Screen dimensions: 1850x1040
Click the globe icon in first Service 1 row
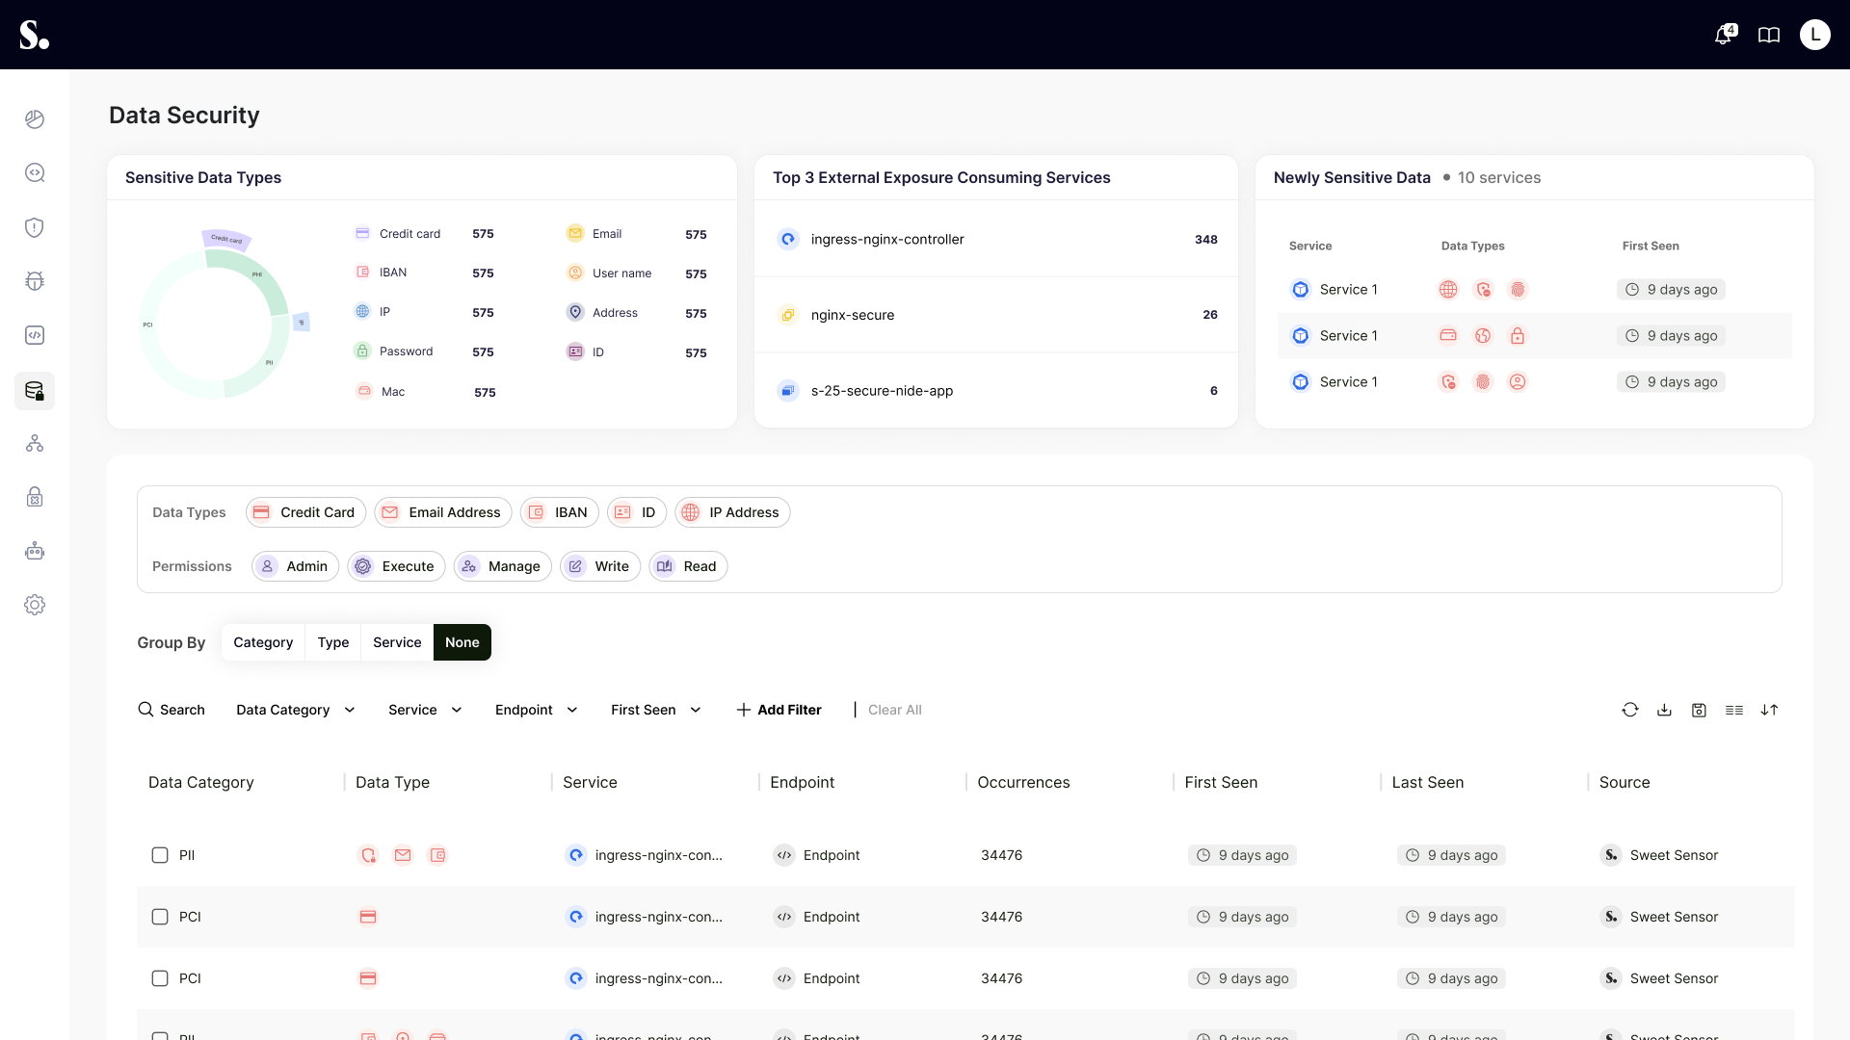1448,290
